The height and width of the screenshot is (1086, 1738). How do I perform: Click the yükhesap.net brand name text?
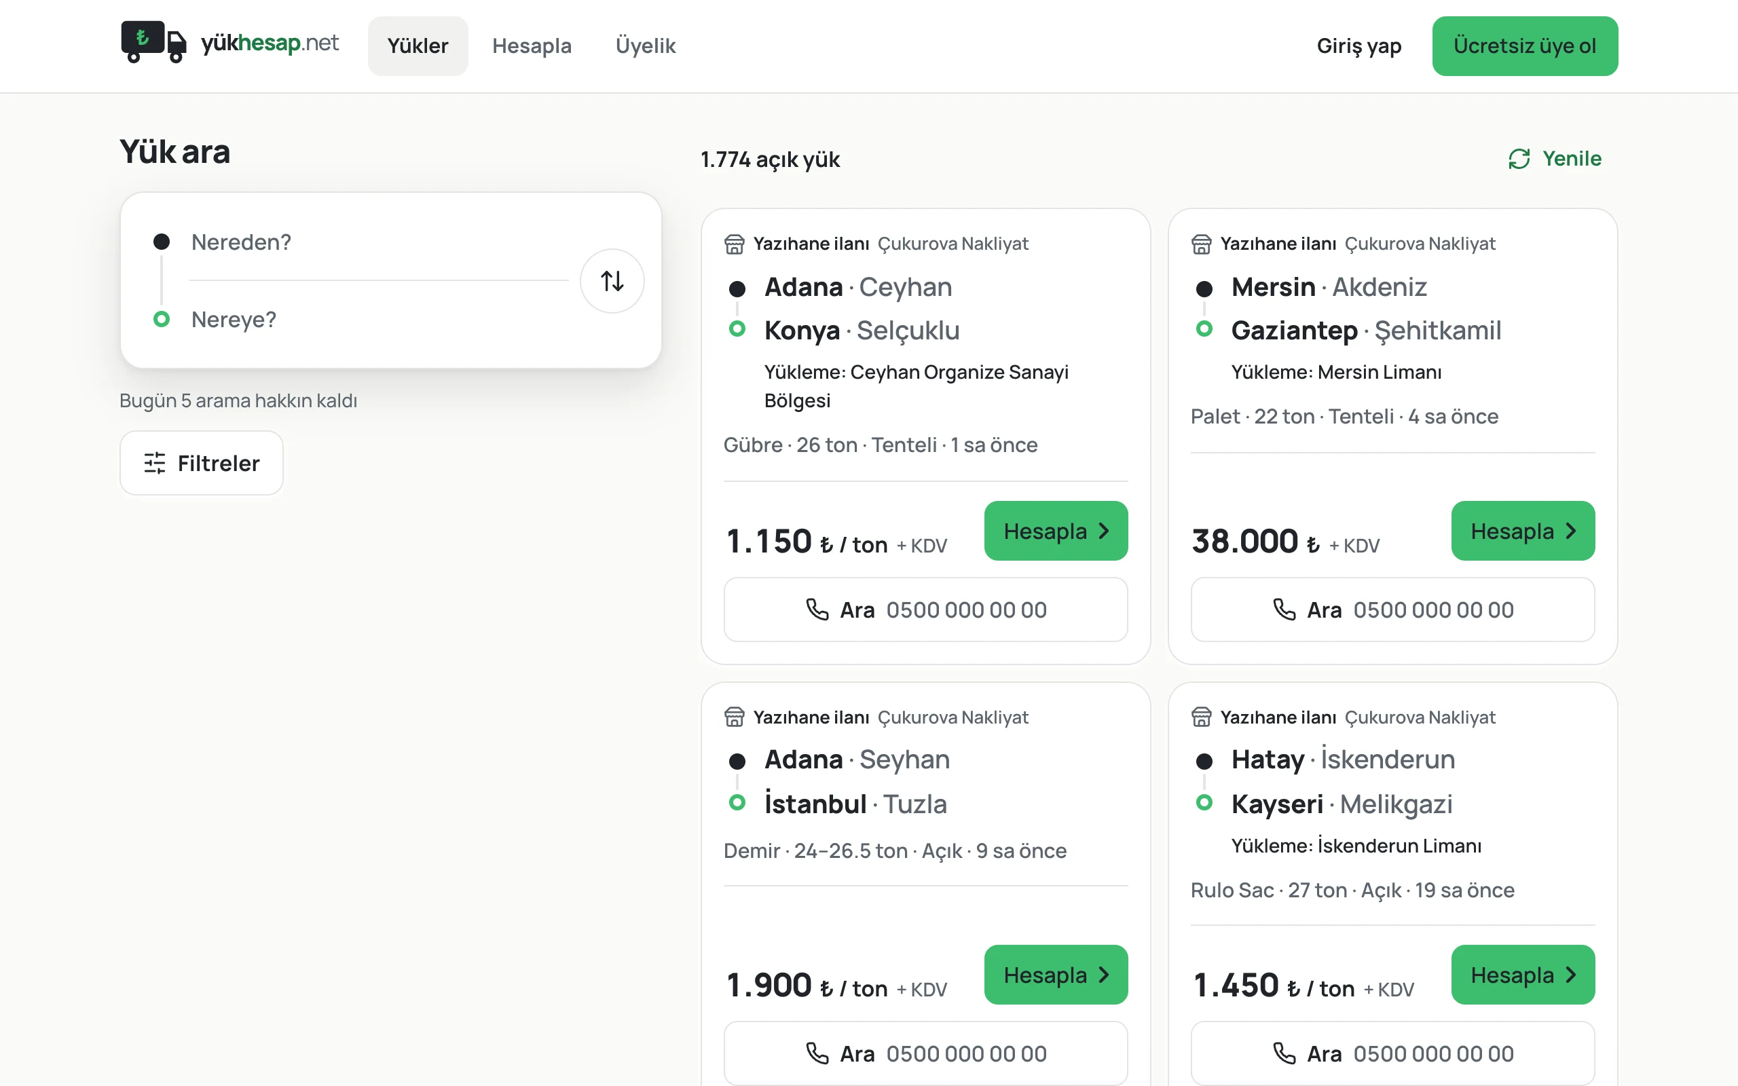[270, 43]
